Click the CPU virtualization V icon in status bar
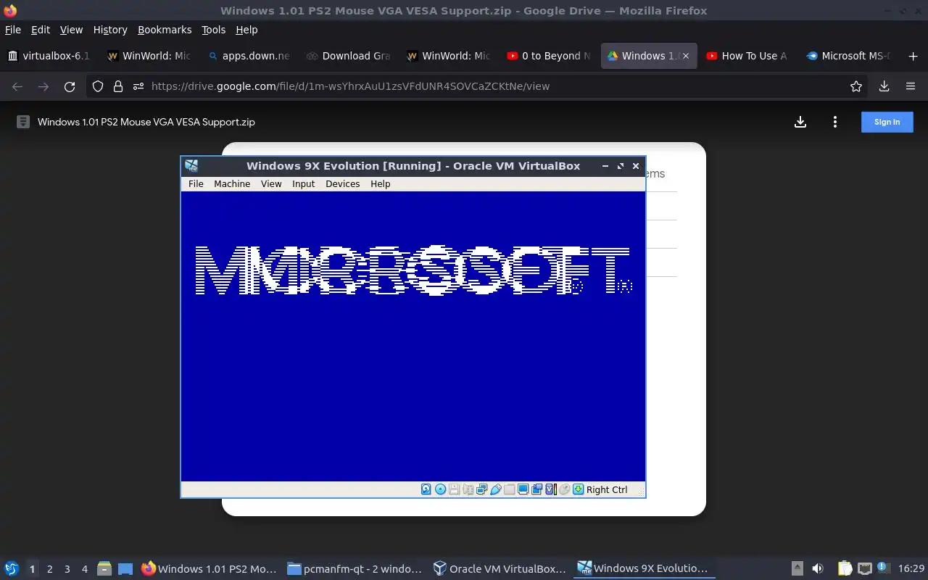The height and width of the screenshot is (580, 928). [x=550, y=489]
